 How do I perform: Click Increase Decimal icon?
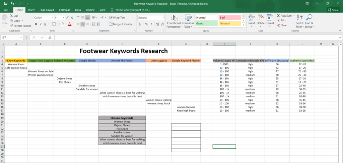pyautogui.click(x=158, y=24)
